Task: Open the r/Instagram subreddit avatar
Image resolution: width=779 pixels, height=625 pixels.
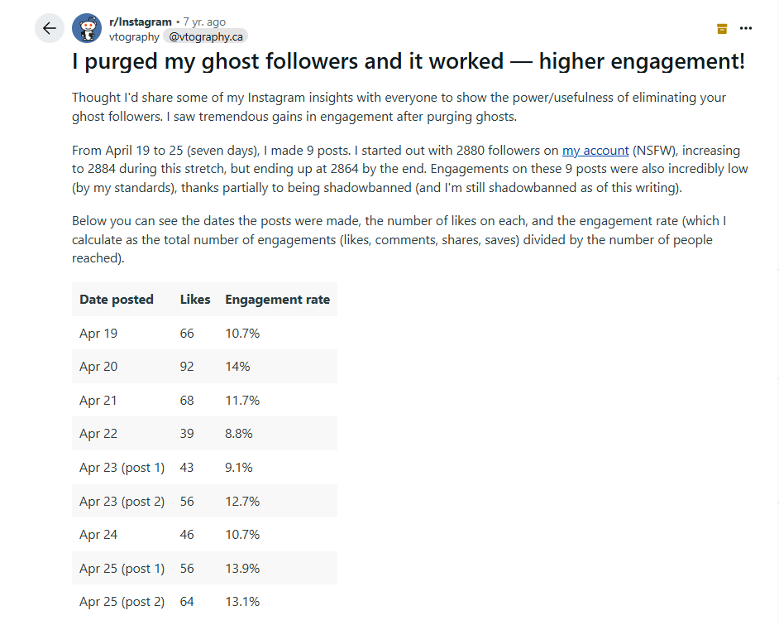Action: point(87,28)
